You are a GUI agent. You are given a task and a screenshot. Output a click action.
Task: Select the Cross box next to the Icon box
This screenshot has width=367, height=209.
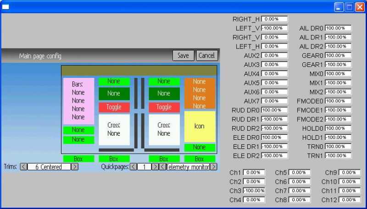164,130
